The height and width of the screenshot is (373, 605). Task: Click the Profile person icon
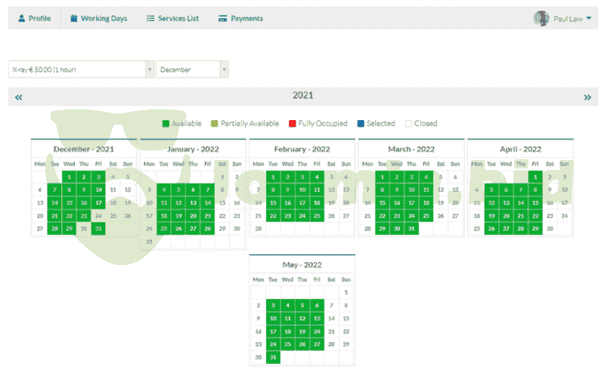[22, 18]
